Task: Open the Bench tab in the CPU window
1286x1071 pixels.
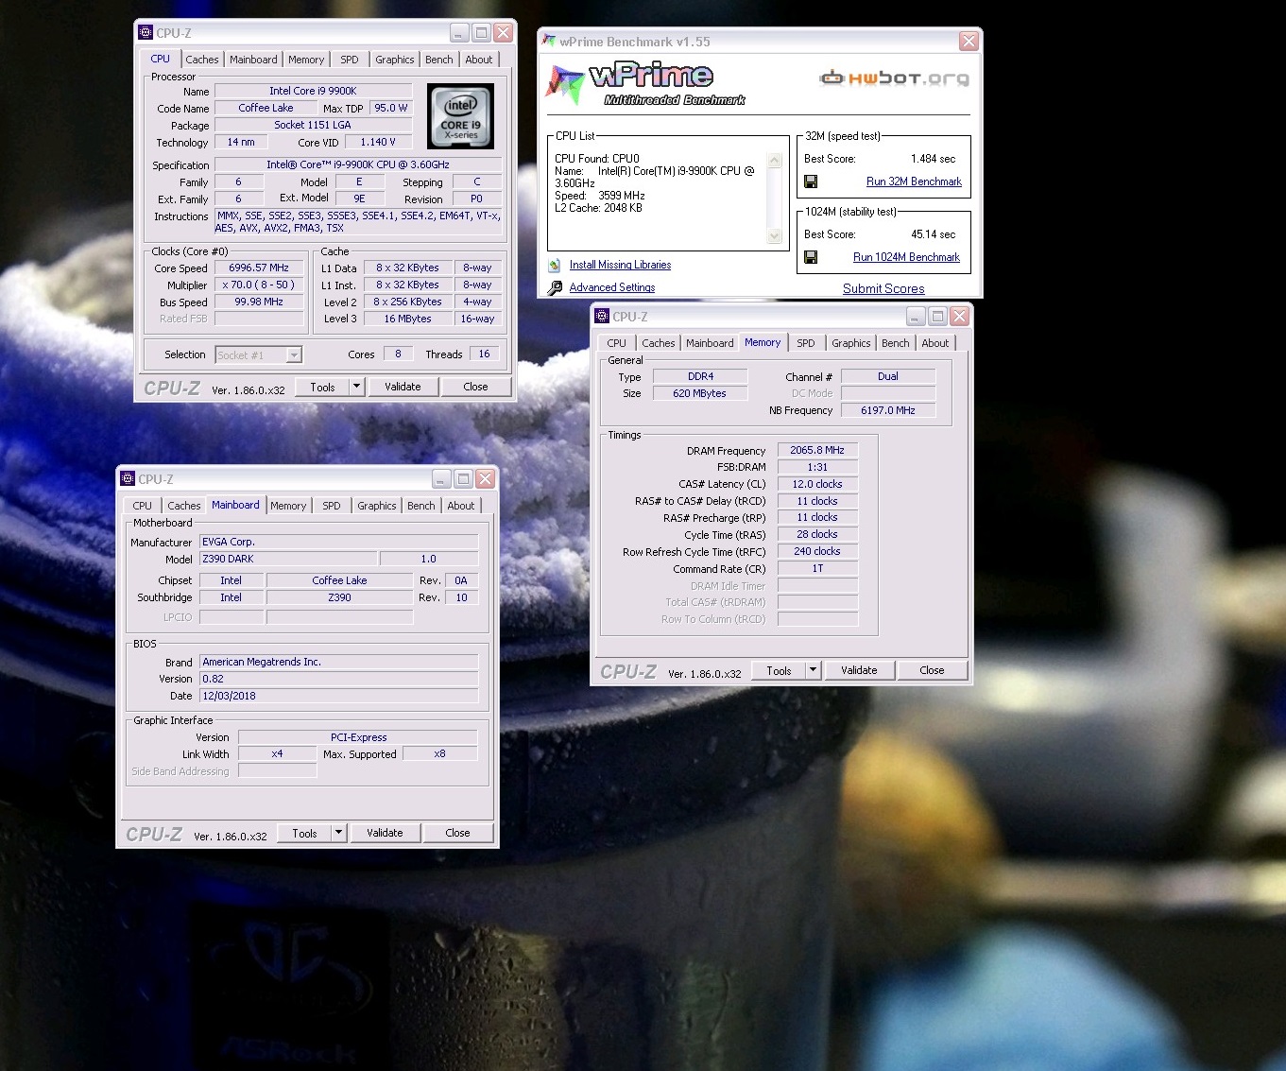Action: pyautogui.click(x=439, y=59)
